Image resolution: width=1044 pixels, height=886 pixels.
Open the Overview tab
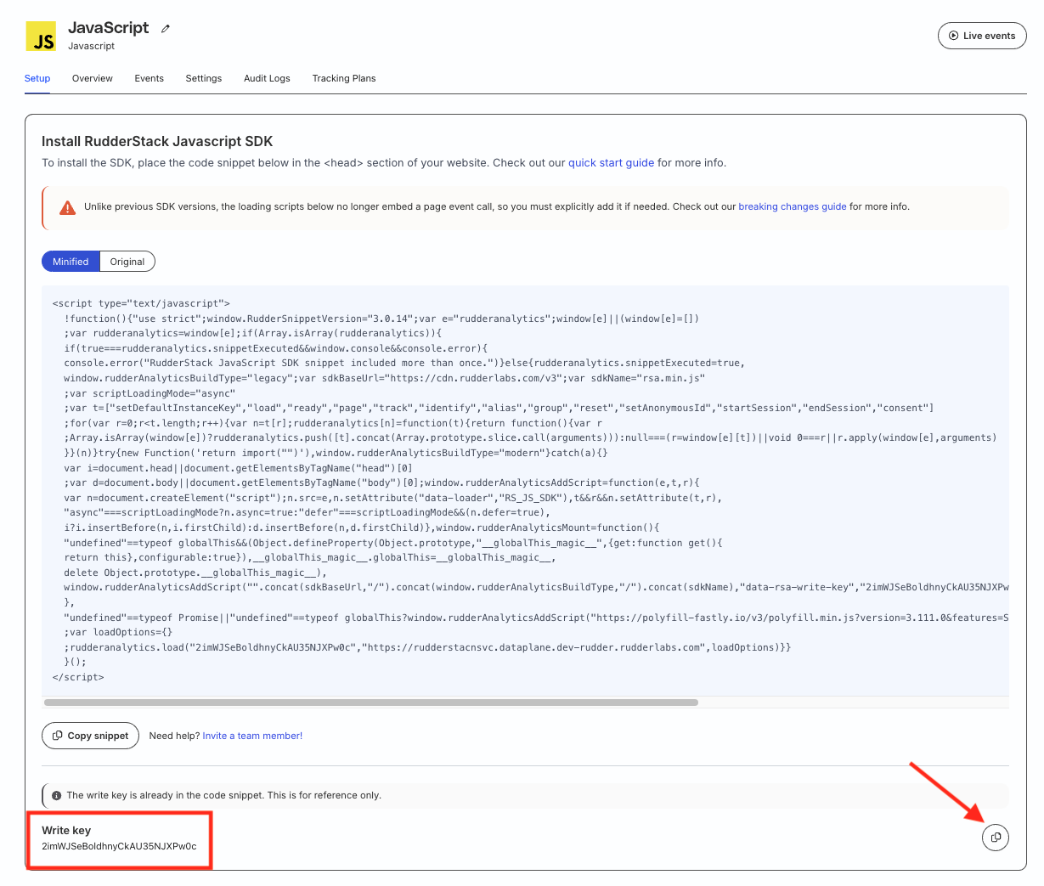[93, 78]
